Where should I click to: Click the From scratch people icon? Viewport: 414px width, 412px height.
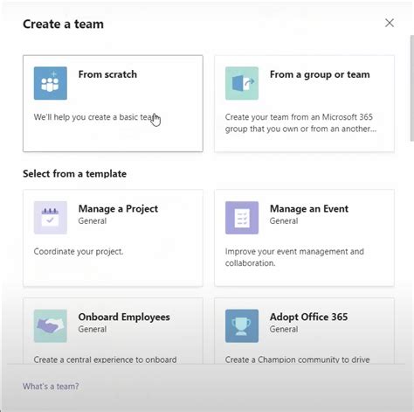click(x=51, y=83)
